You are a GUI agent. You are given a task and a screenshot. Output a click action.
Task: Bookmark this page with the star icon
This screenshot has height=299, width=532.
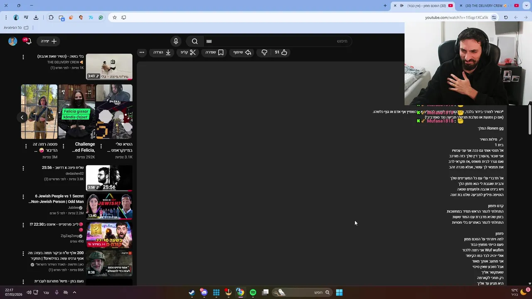pyautogui.click(x=115, y=17)
